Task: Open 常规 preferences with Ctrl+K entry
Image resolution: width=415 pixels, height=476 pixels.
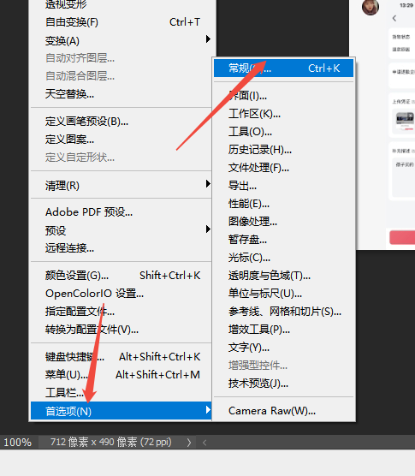Action: tap(283, 68)
